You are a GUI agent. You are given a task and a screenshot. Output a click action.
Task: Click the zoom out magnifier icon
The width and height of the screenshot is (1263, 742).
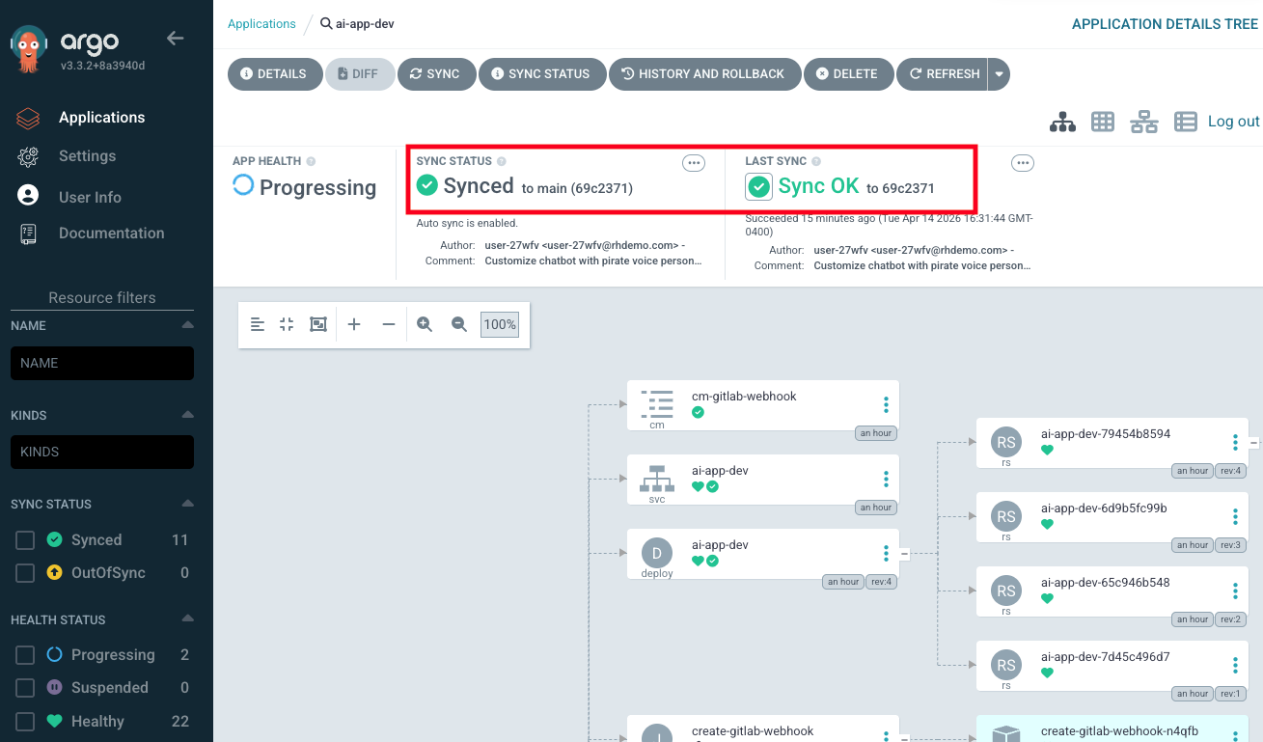tap(459, 324)
